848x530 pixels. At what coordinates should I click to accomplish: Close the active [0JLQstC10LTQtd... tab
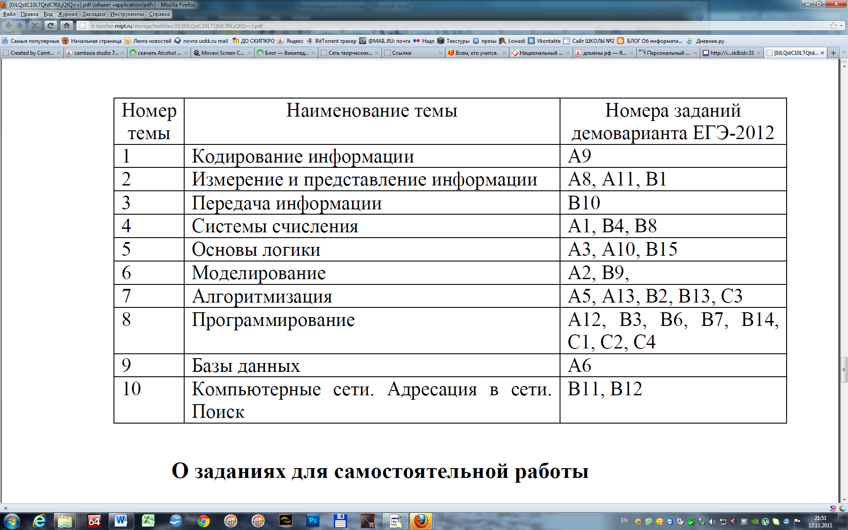pyautogui.click(x=822, y=53)
